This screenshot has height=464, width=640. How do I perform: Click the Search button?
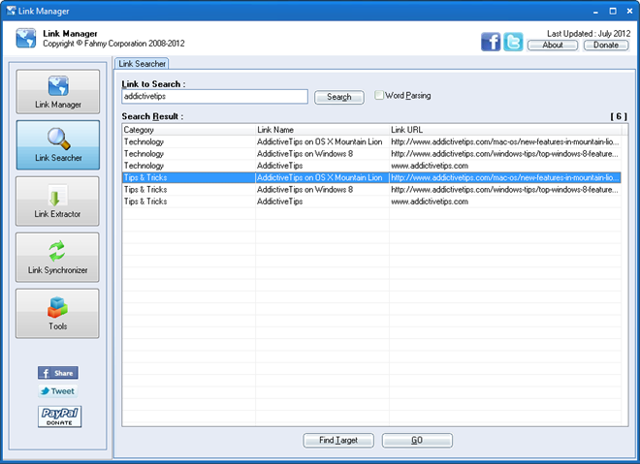tap(339, 97)
